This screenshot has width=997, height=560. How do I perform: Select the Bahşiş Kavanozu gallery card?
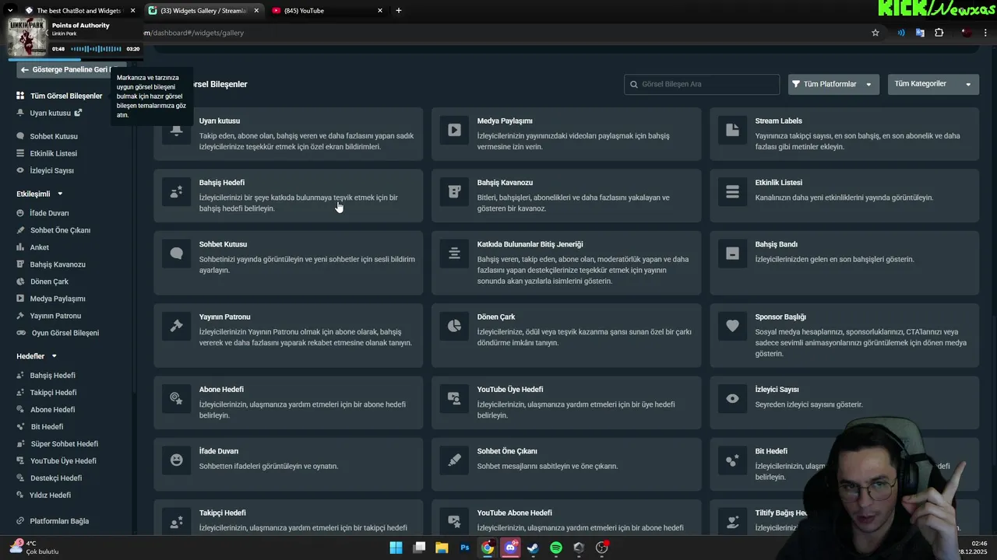(566, 196)
